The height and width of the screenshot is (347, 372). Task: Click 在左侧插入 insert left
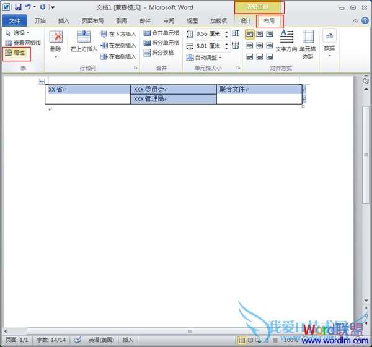118,45
